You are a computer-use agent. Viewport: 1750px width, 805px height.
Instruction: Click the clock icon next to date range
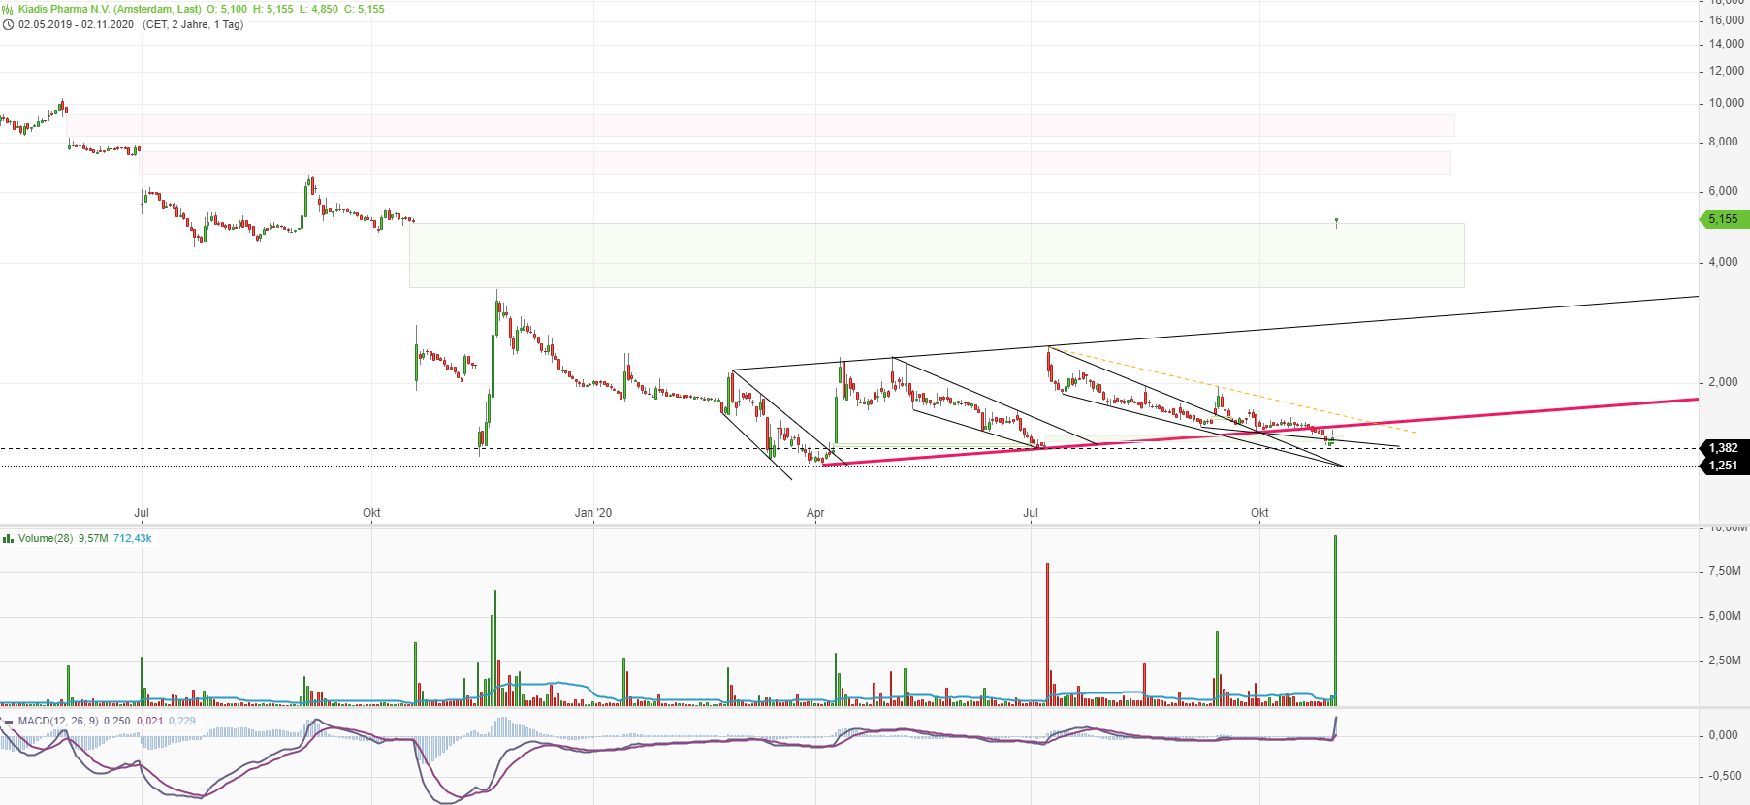tap(8, 25)
